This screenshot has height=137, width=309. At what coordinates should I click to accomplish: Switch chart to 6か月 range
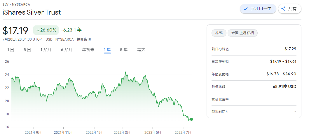(x=67, y=50)
